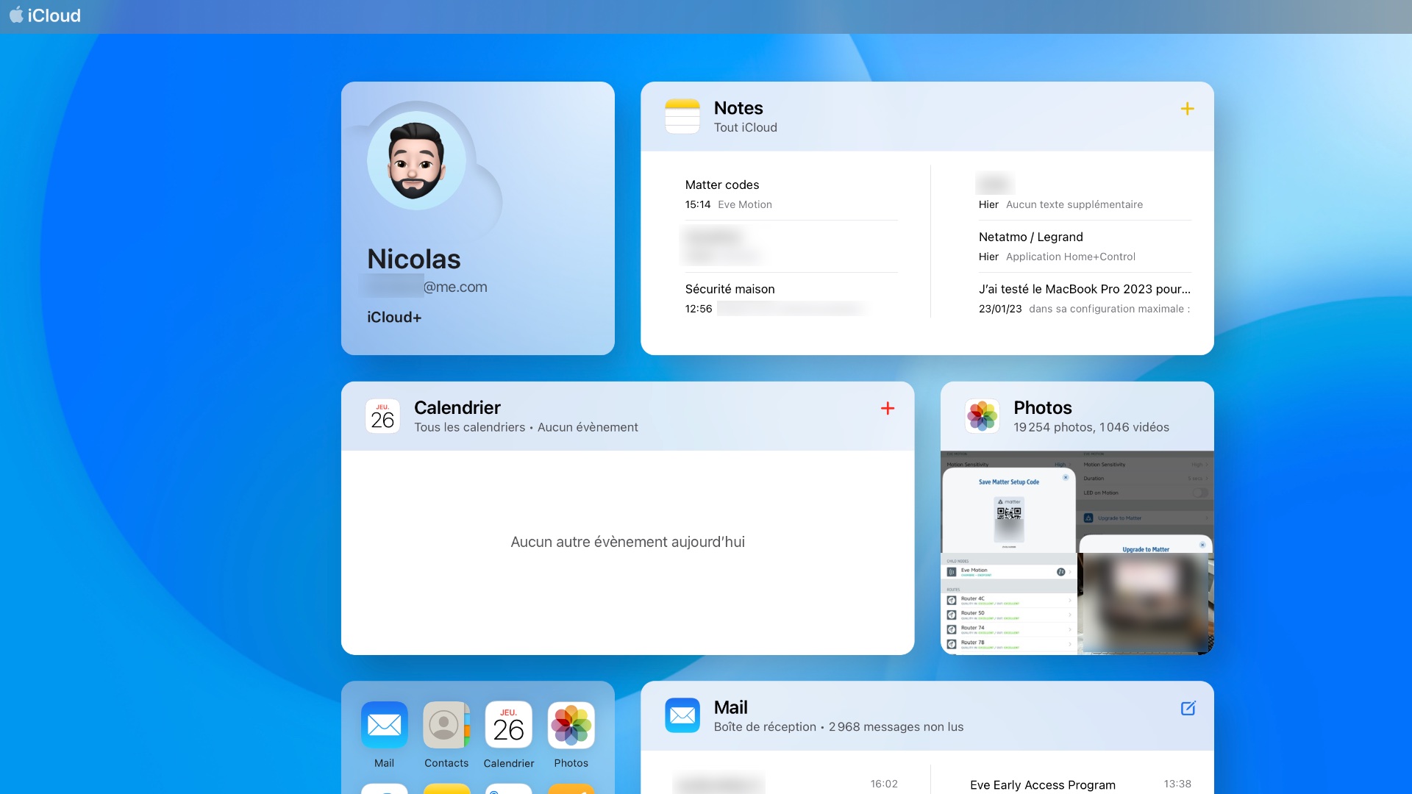Click 'Tout iCloud' subtitle in Notes
Screen dimensions: 1412x794
pos(745,127)
